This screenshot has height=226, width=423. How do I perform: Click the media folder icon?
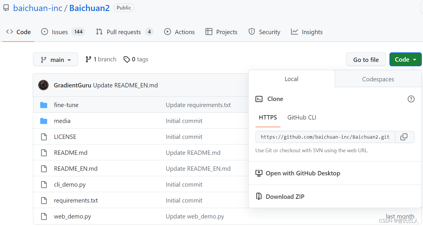[x=44, y=121]
